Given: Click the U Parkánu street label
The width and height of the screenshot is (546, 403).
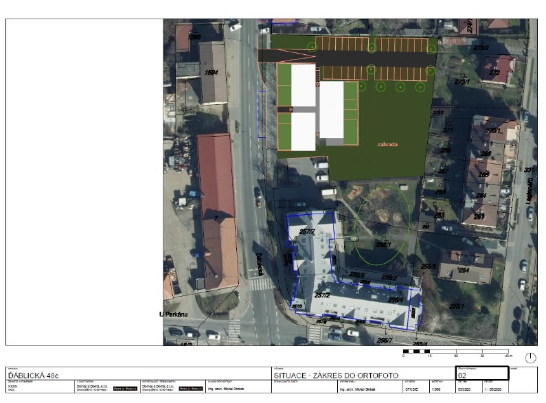Looking at the screenshot, I should (173, 314).
